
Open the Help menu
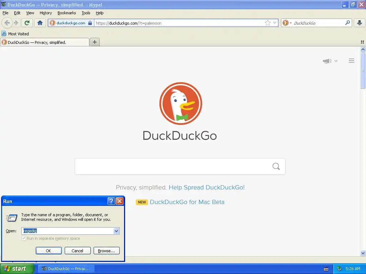click(x=99, y=13)
